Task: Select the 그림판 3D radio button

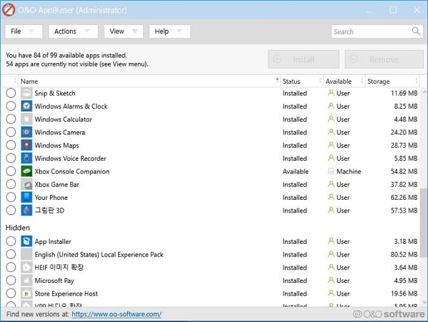Action: [11, 210]
